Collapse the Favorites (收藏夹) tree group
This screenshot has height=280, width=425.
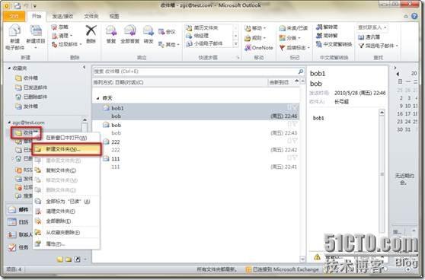coord(9,68)
